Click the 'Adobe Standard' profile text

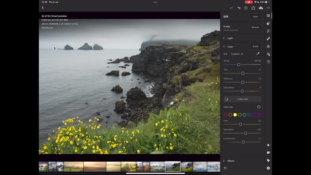[231, 30]
